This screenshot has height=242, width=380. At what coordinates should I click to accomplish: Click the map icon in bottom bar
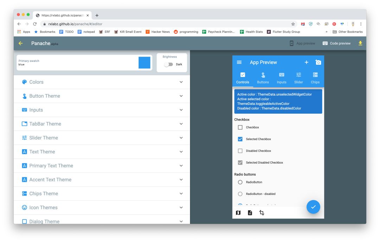pyautogui.click(x=238, y=213)
